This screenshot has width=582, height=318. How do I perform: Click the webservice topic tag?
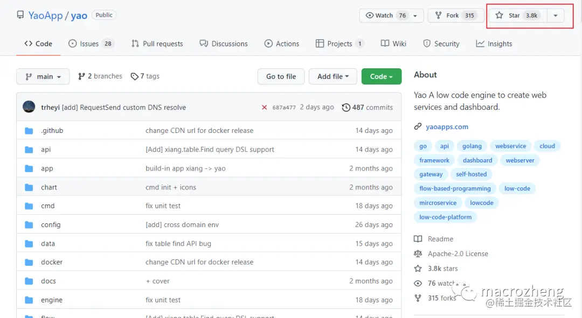click(510, 146)
